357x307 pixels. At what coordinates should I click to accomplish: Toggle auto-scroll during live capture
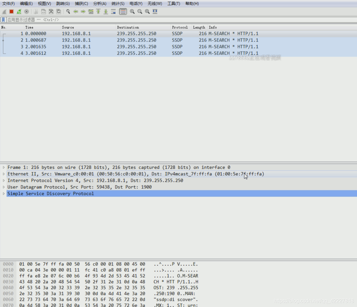point(114,11)
